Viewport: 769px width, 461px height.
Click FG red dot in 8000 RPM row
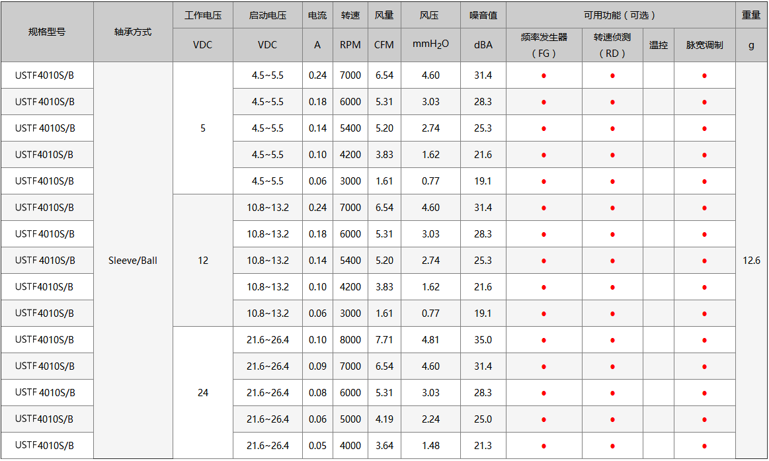pyautogui.click(x=544, y=341)
